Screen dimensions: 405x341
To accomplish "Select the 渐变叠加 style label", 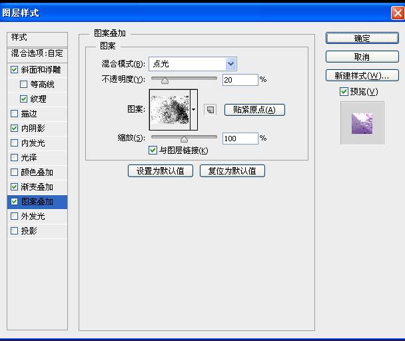I will tap(37, 186).
